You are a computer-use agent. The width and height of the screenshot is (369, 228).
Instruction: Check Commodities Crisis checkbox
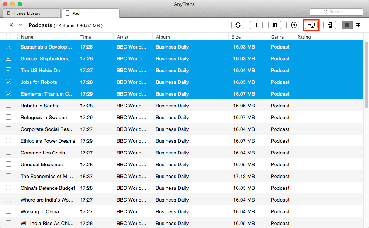pyautogui.click(x=8, y=152)
